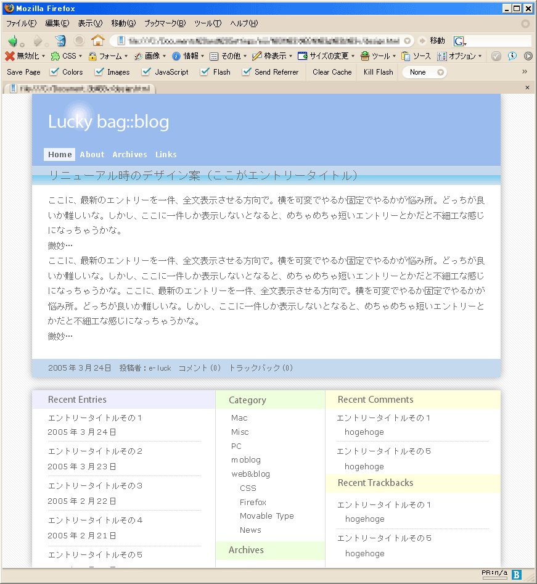Go to the Home page icon
This screenshot has height=584, width=537.
pos(97,41)
